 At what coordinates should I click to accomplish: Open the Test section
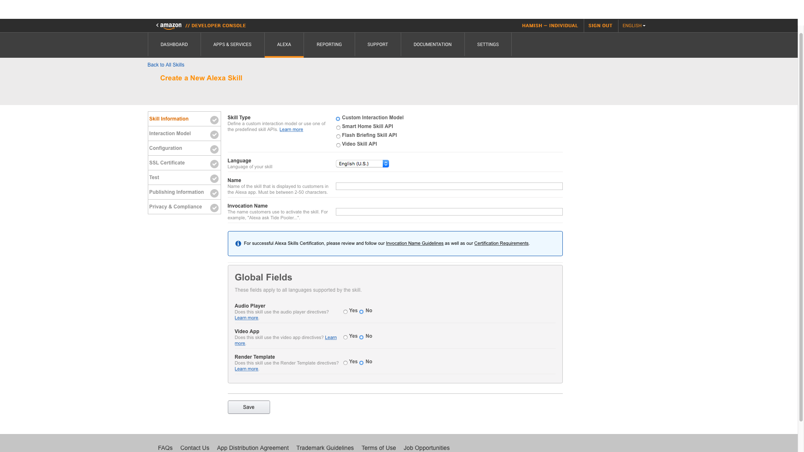pyautogui.click(x=184, y=177)
